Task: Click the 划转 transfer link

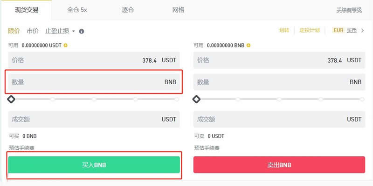Action: click(284, 31)
